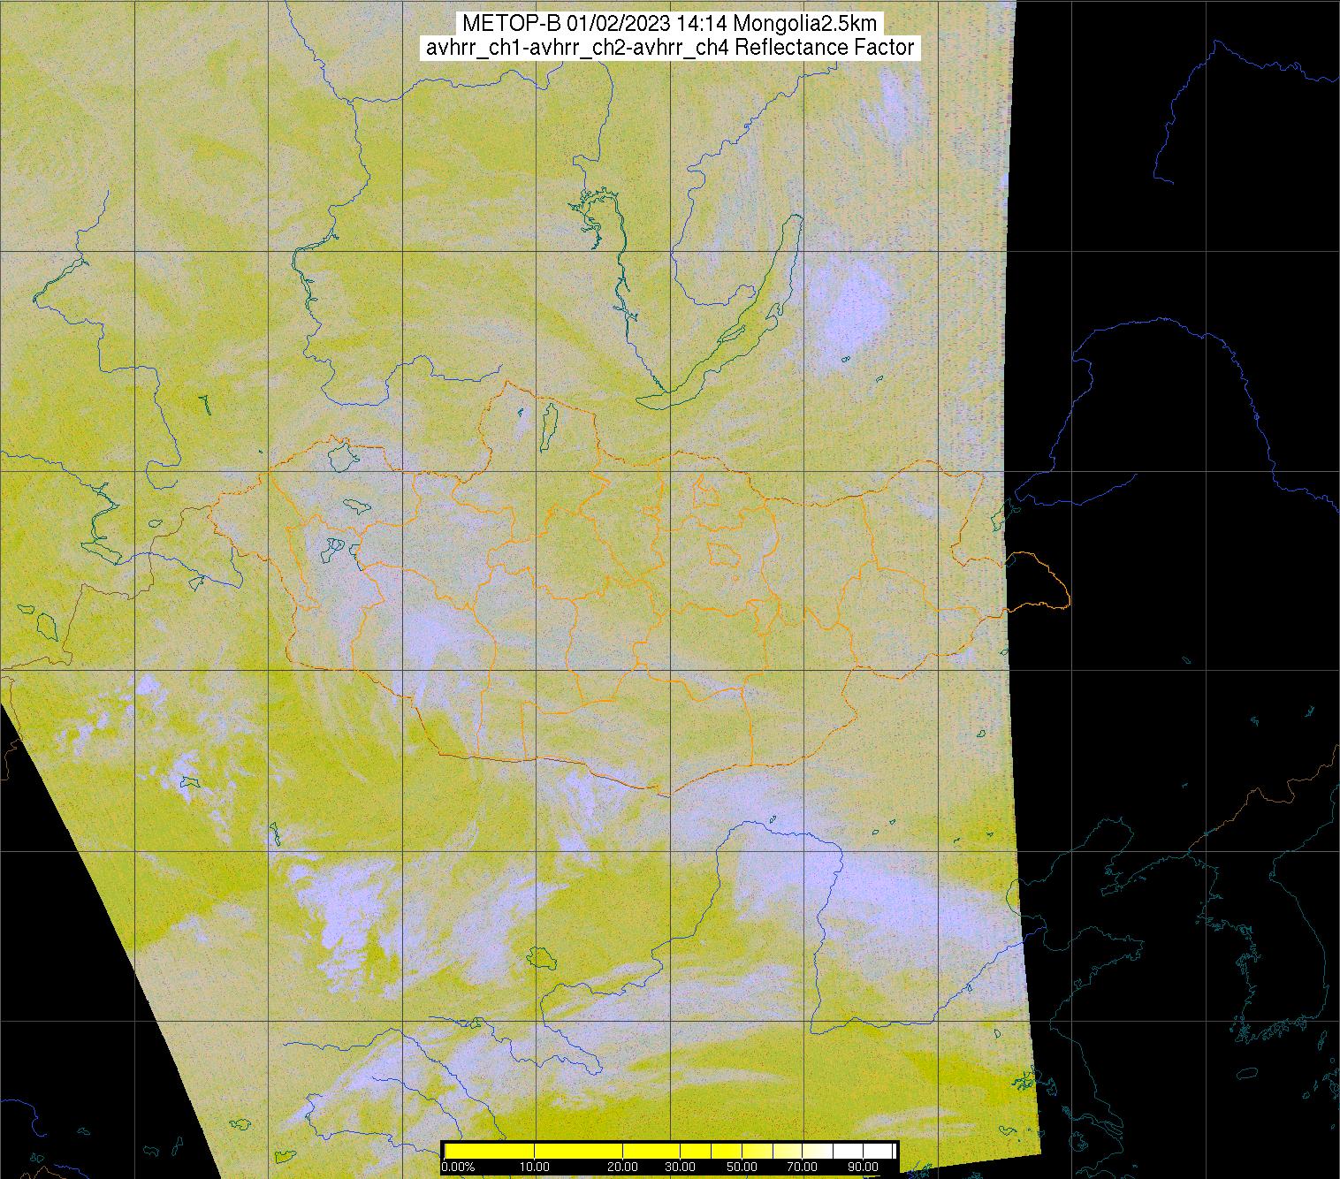The width and height of the screenshot is (1340, 1179).
Task: Click the "10.00" label on the color scale
Action: pyautogui.click(x=535, y=1167)
